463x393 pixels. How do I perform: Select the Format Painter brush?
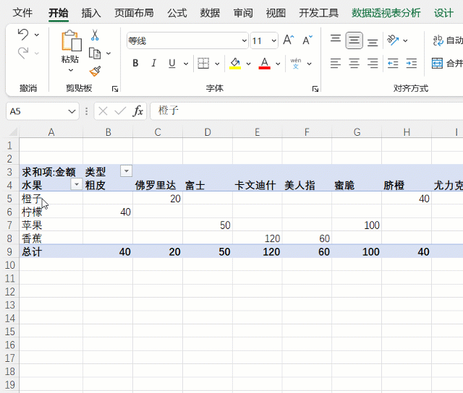(x=95, y=71)
